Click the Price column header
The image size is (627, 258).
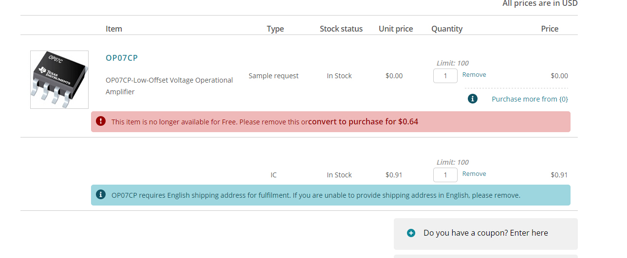click(549, 29)
